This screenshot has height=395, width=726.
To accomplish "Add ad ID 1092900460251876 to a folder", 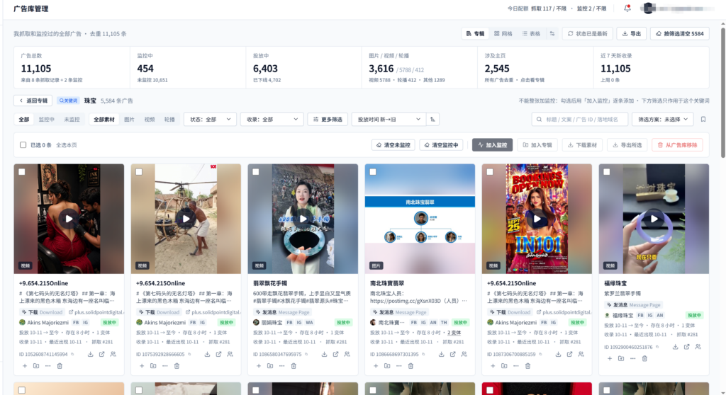I will click(x=621, y=358).
